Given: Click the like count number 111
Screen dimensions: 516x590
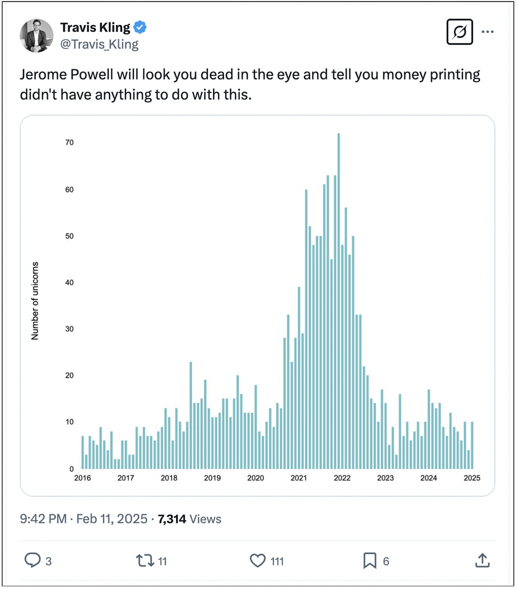Looking at the screenshot, I should point(277,561).
